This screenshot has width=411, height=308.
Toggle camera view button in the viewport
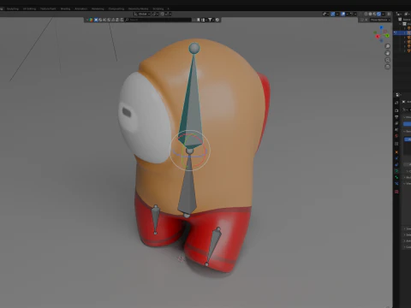point(387,60)
